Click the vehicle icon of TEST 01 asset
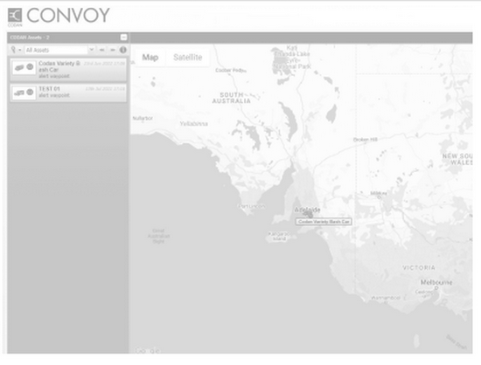The image size is (481, 365). pos(19,93)
